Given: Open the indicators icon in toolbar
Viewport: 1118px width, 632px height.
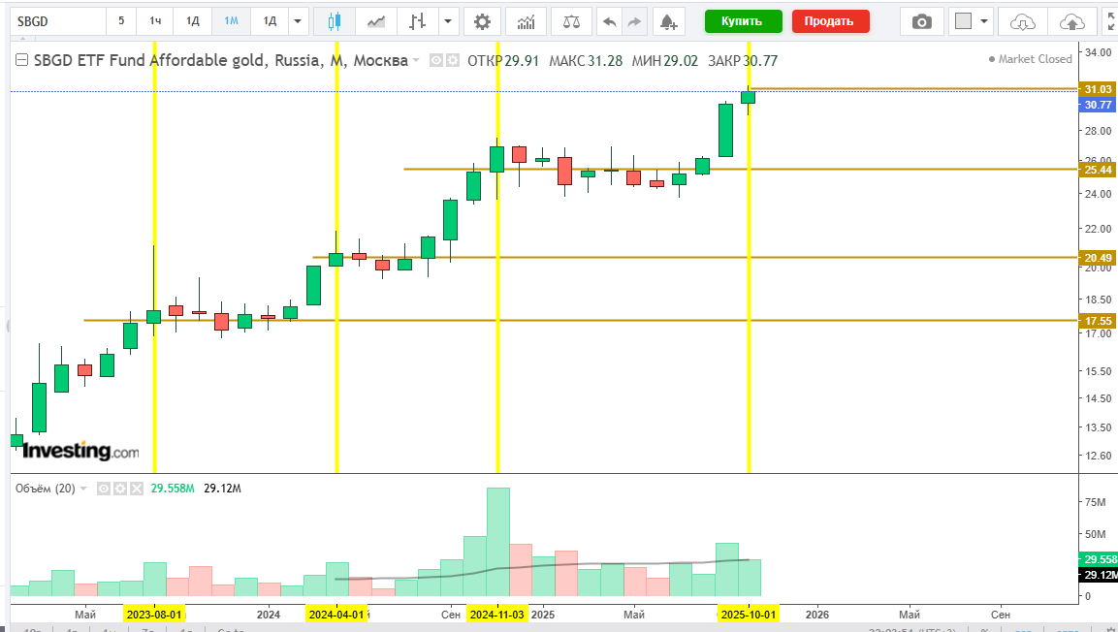Looking at the screenshot, I should (x=527, y=21).
